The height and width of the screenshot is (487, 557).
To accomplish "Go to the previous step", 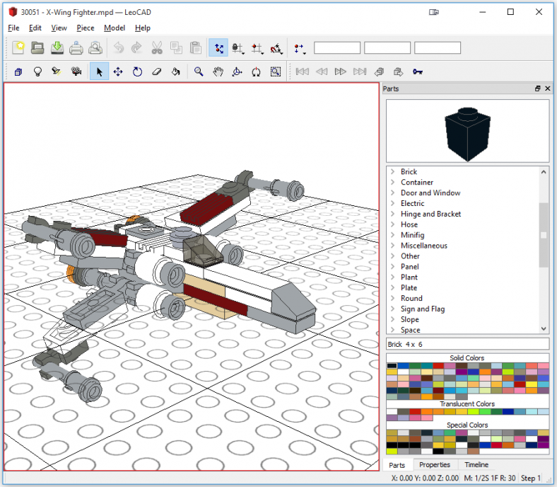I will tap(322, 72).
